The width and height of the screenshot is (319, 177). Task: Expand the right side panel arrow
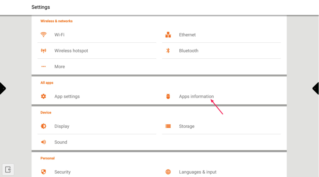316,88
